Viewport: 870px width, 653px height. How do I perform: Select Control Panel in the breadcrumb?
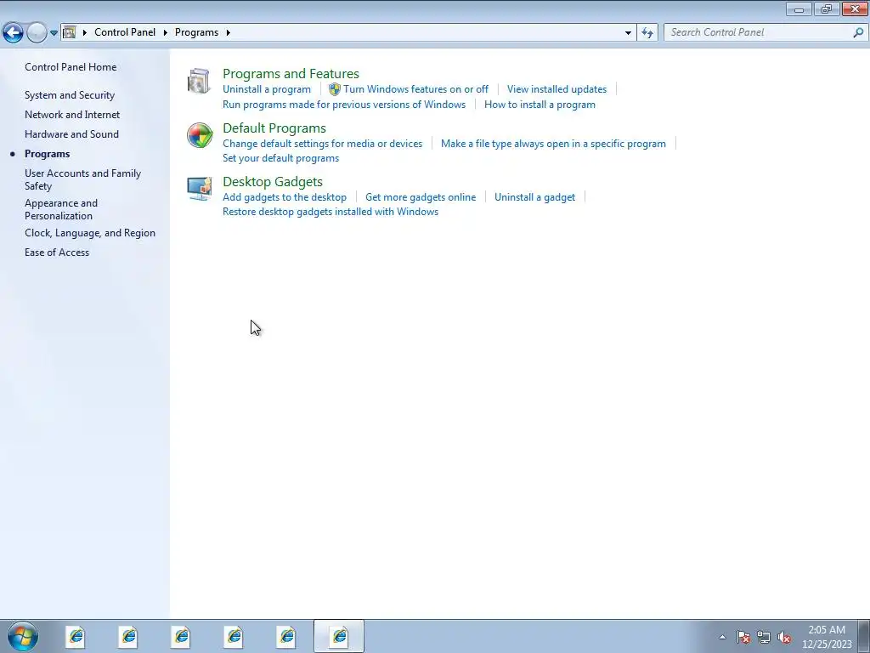point(125,32)
